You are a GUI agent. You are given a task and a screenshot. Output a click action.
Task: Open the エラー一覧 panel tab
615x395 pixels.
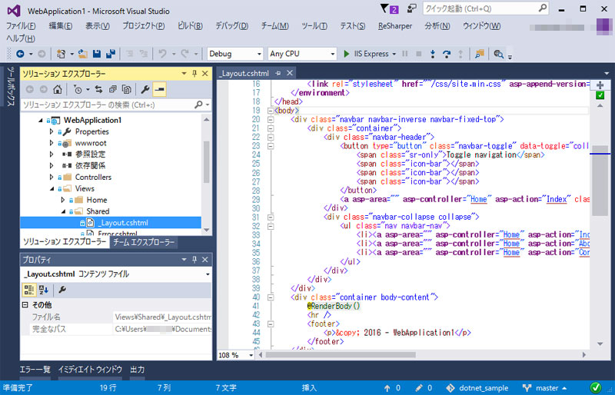point(35,370)
